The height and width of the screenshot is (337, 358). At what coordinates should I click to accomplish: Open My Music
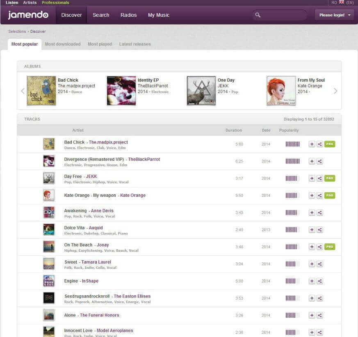point(159,15)
